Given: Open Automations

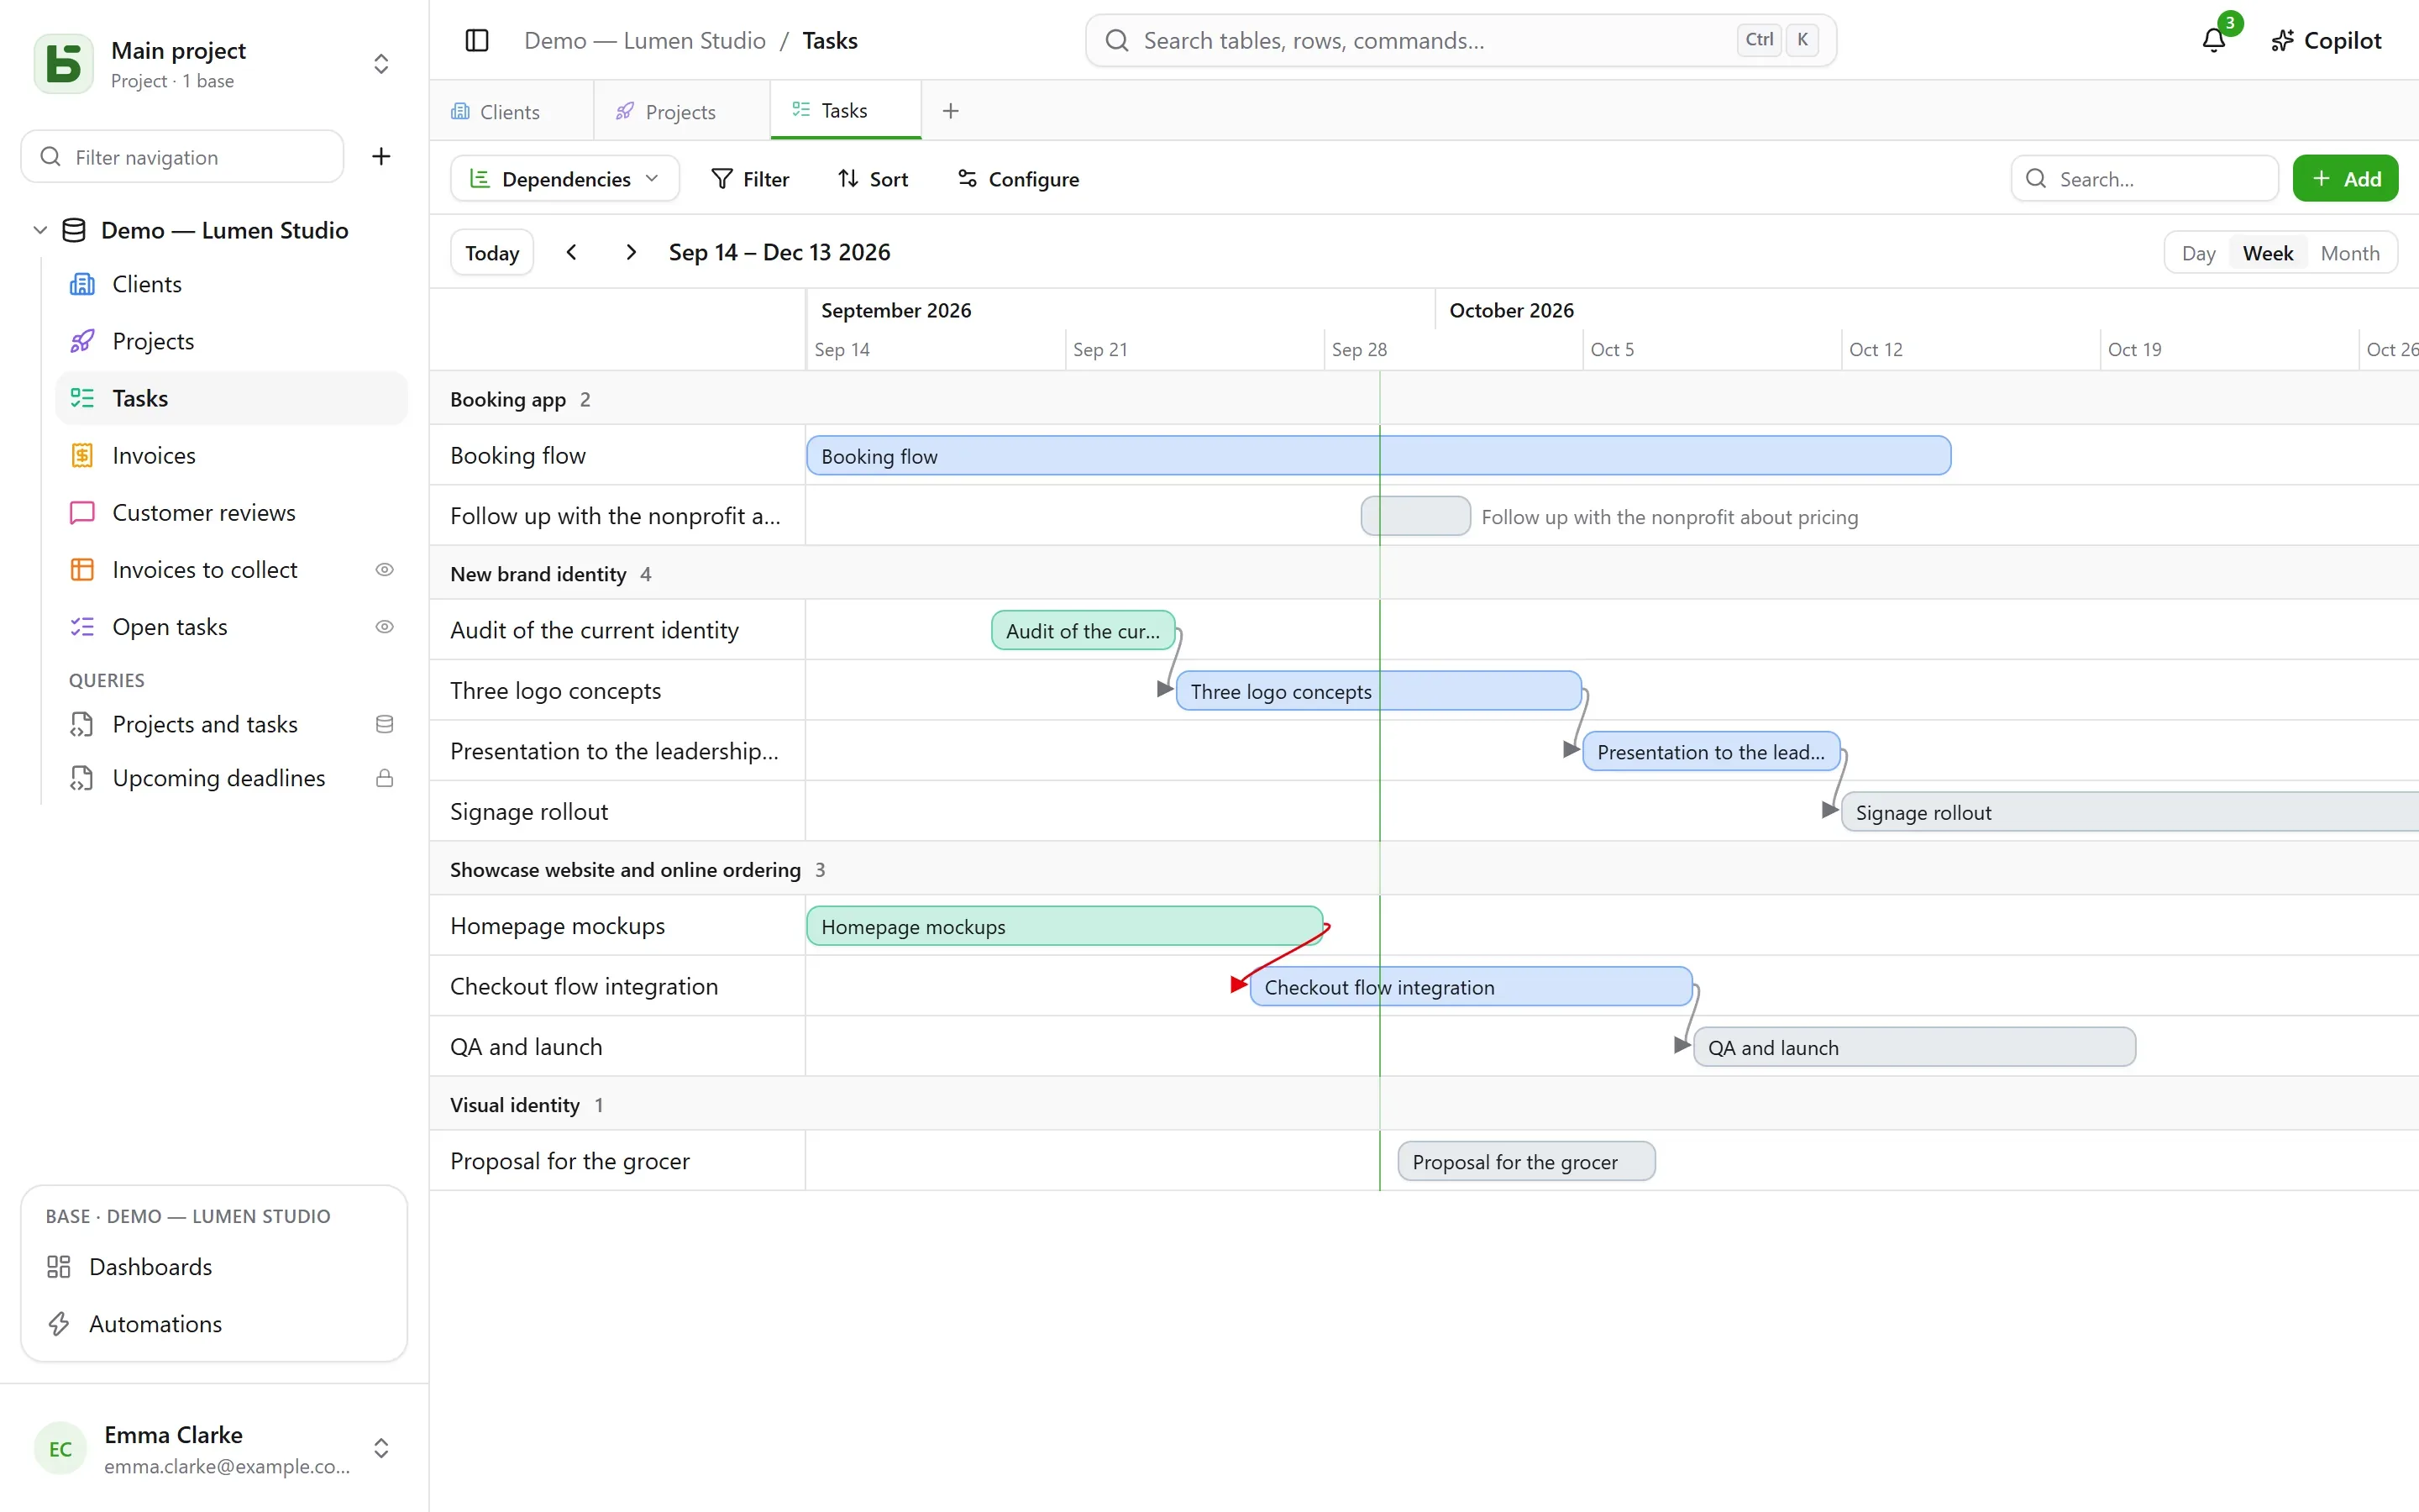Looking at the screenshot, I should pos(214,1324).
